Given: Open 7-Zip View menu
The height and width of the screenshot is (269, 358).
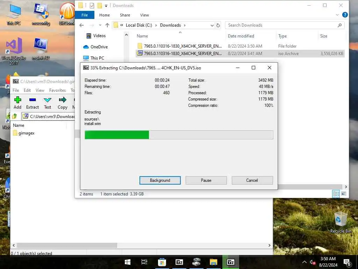Looking at the screenshot, I should coord(40,90).
